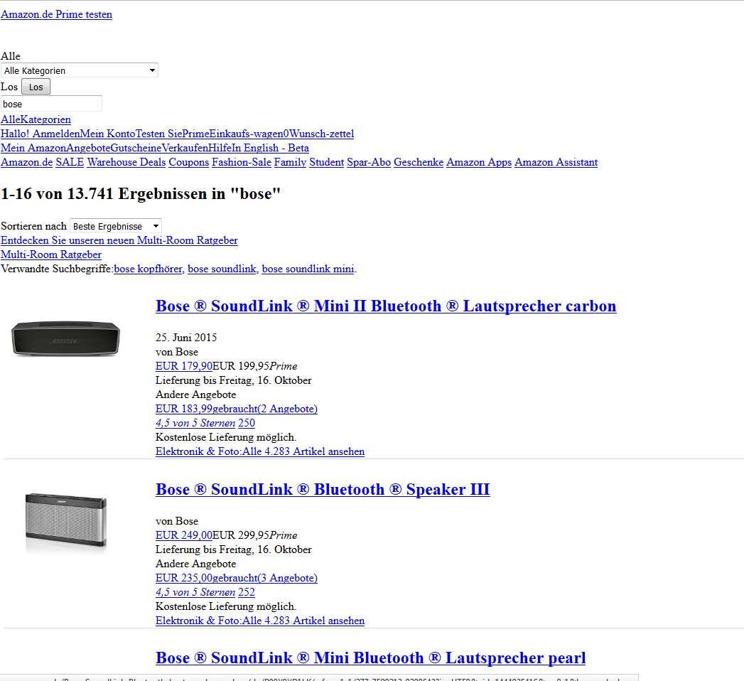Open the Wunschzettel link
The height and width of the screenshot is (681, 744).
pos(322,134)
